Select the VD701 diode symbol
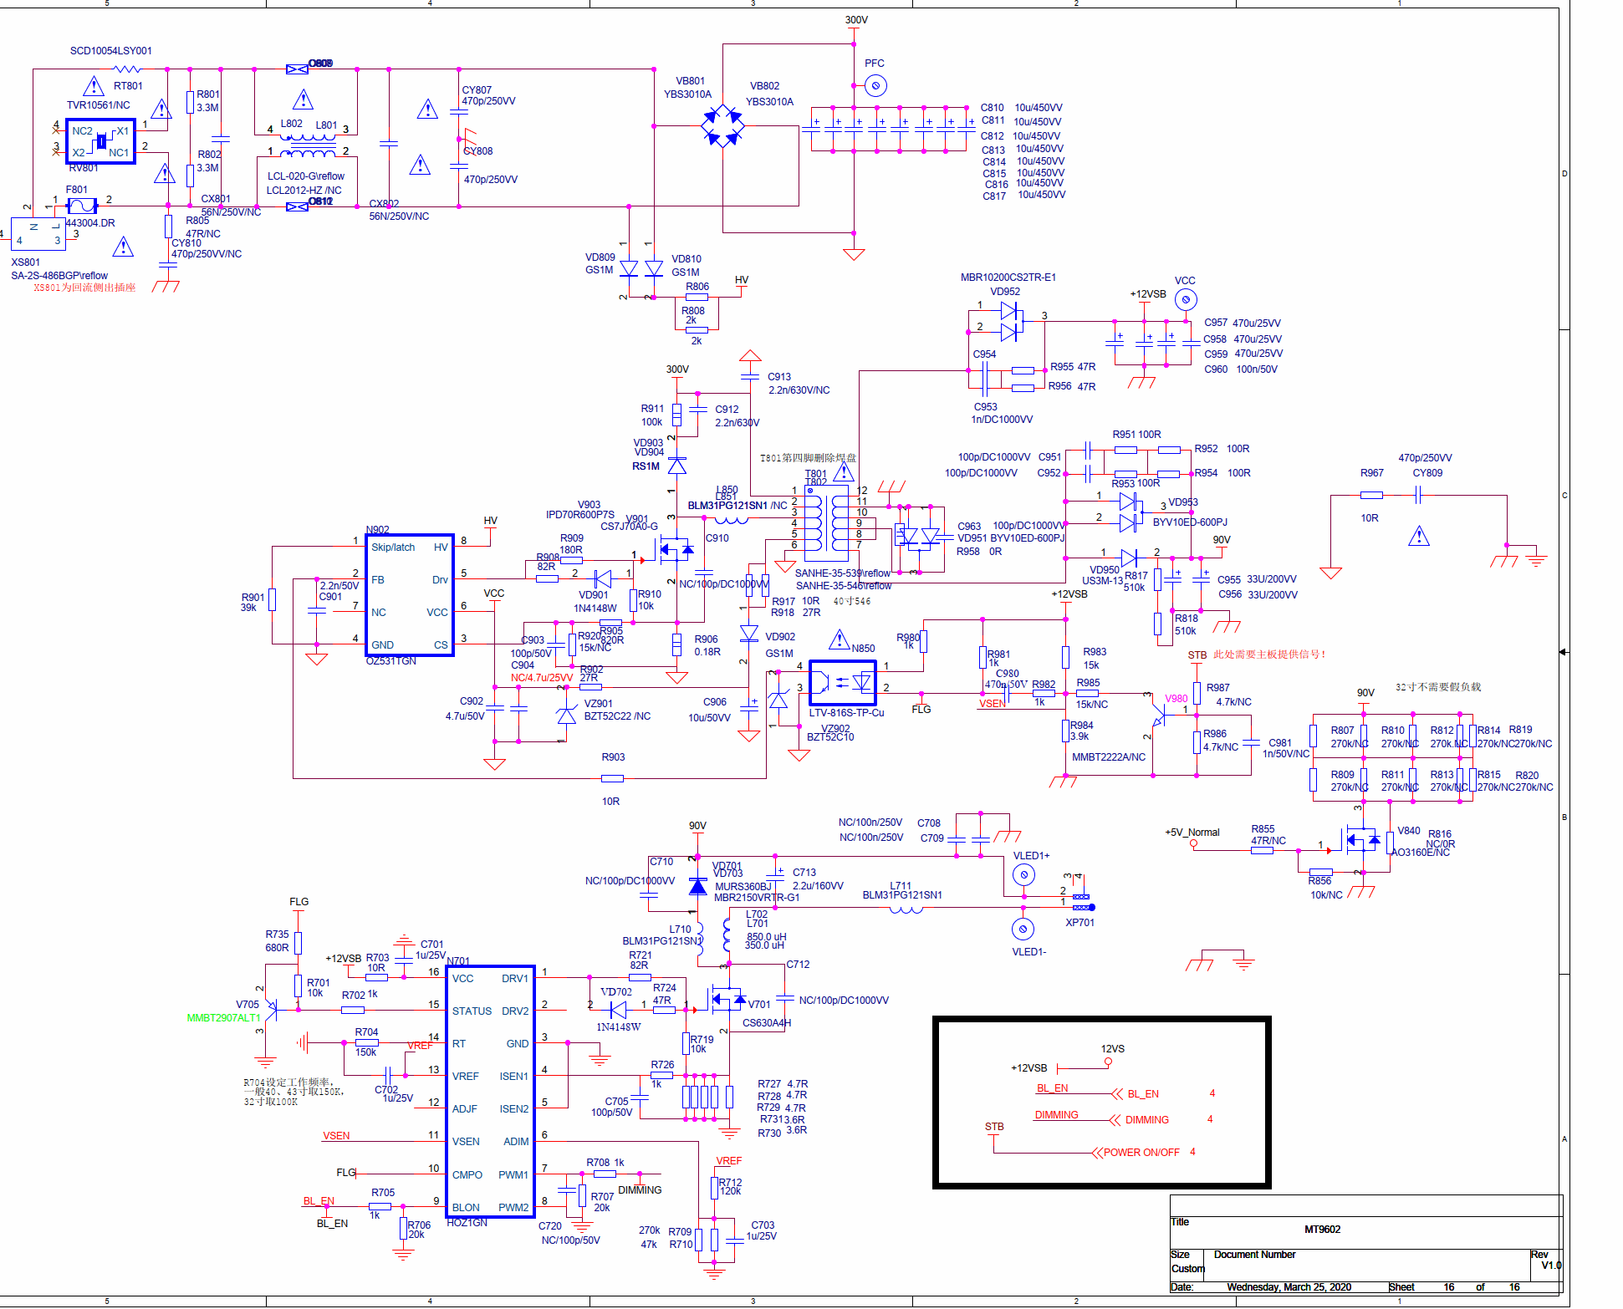This screenshot has width=1623, height=1309. [697, 886]
